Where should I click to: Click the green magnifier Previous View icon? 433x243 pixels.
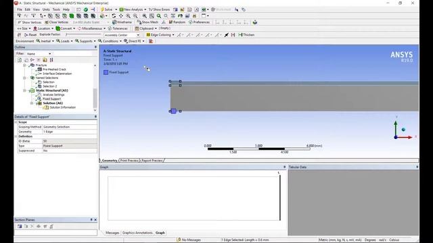(159, 16)
